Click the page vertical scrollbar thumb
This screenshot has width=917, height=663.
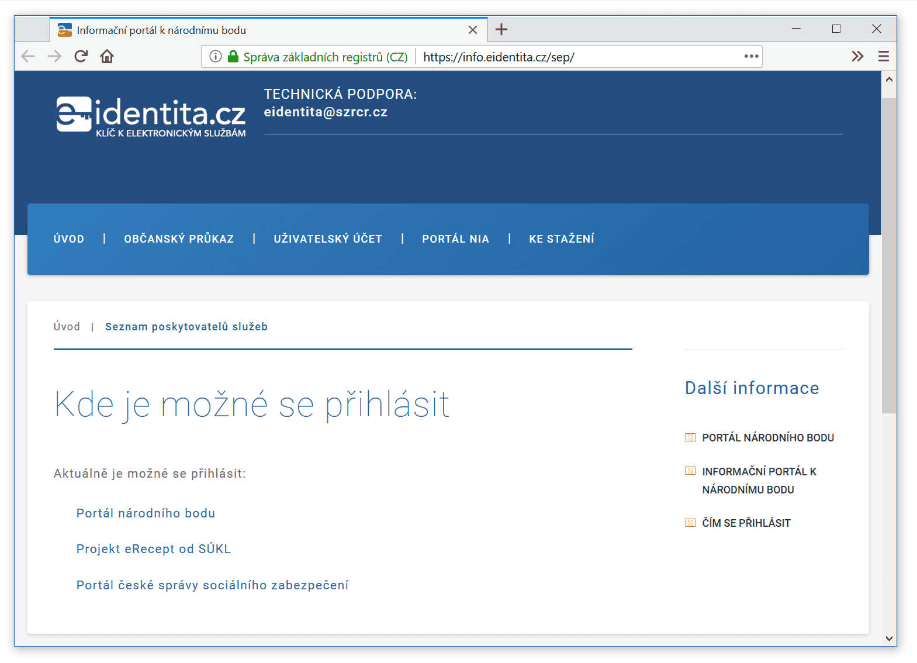(889, 256)
